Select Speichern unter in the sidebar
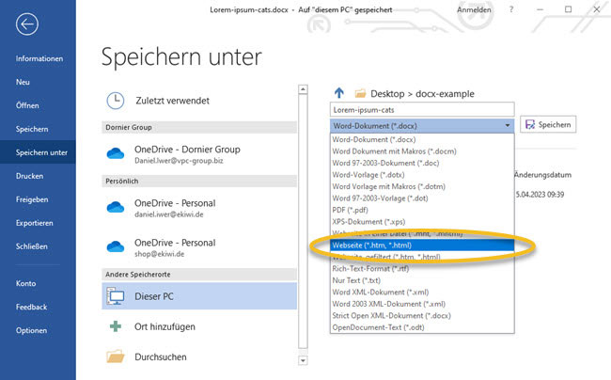The height and width of the screenshot is (380, 611). point(38,152)
